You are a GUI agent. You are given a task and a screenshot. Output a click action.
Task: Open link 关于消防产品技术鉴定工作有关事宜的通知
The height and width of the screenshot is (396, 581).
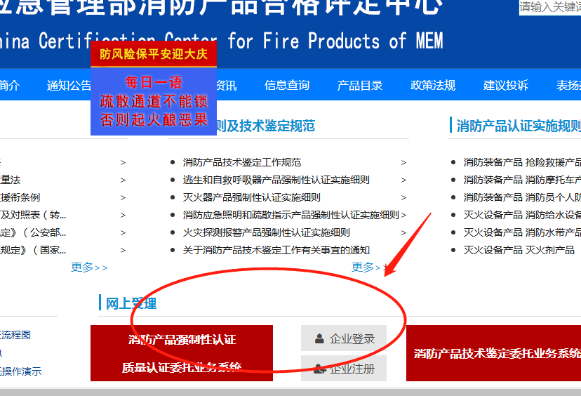point(276,250)
